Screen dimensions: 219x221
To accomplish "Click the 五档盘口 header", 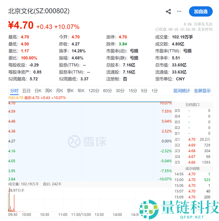I will tap(192, 105).
